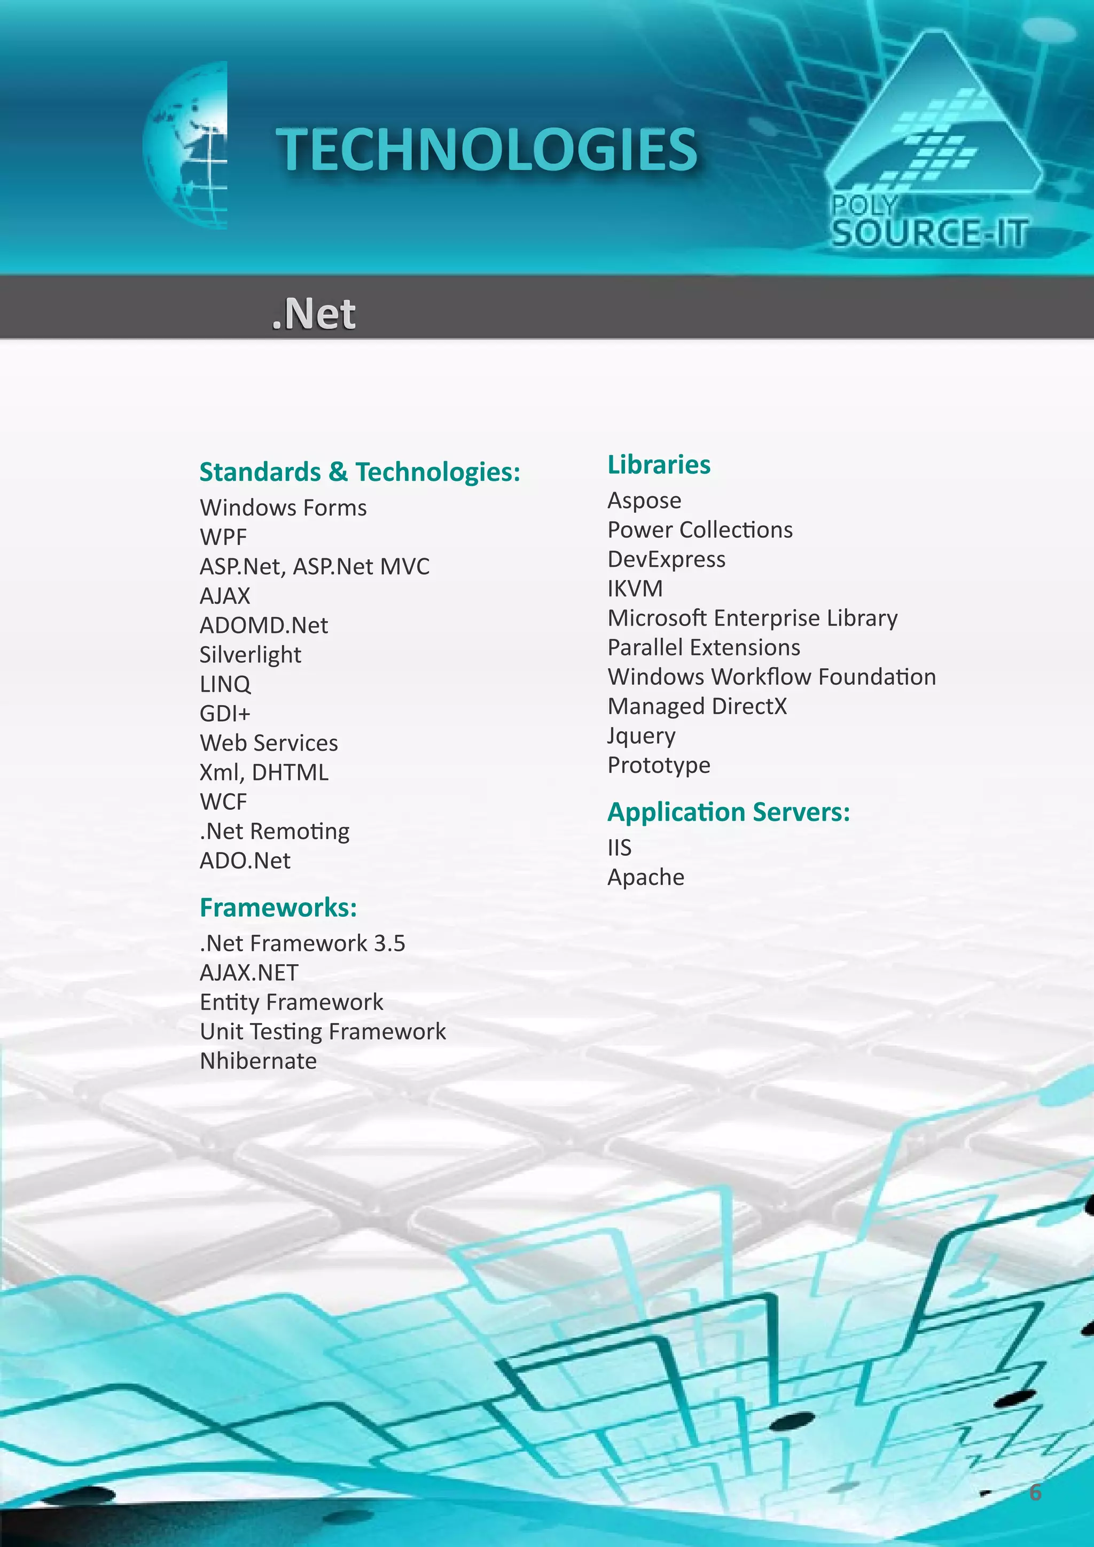Click the Windows Forms entry
The width and height of the screenshot is (1094, 1547).
283,507
